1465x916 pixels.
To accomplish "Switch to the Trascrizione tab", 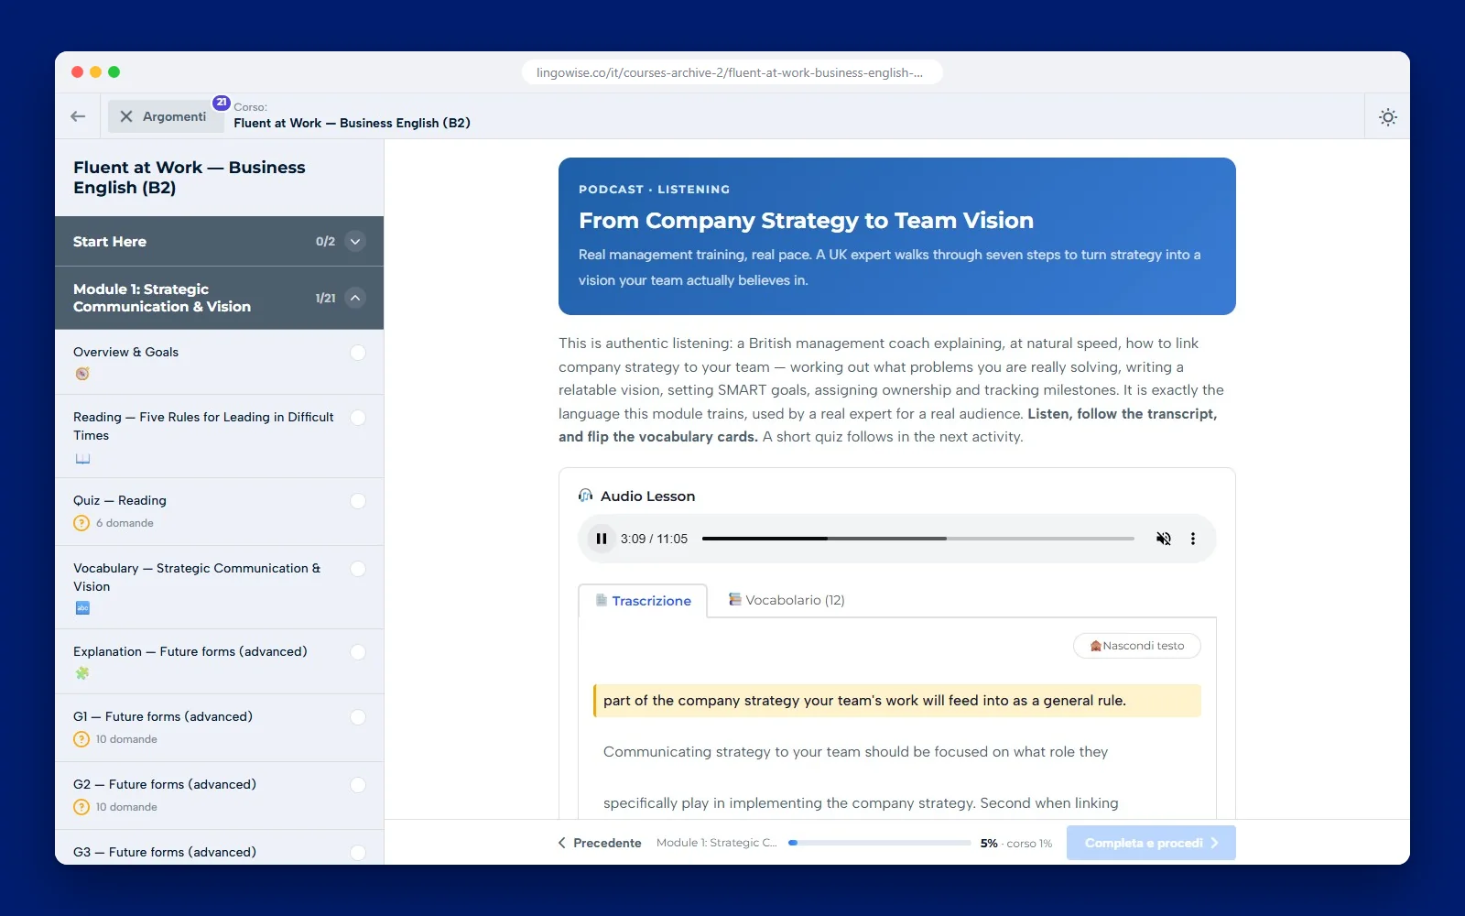I will [x=643, y=601].
